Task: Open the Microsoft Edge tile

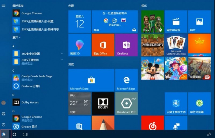Action: (x=126, y=80)
